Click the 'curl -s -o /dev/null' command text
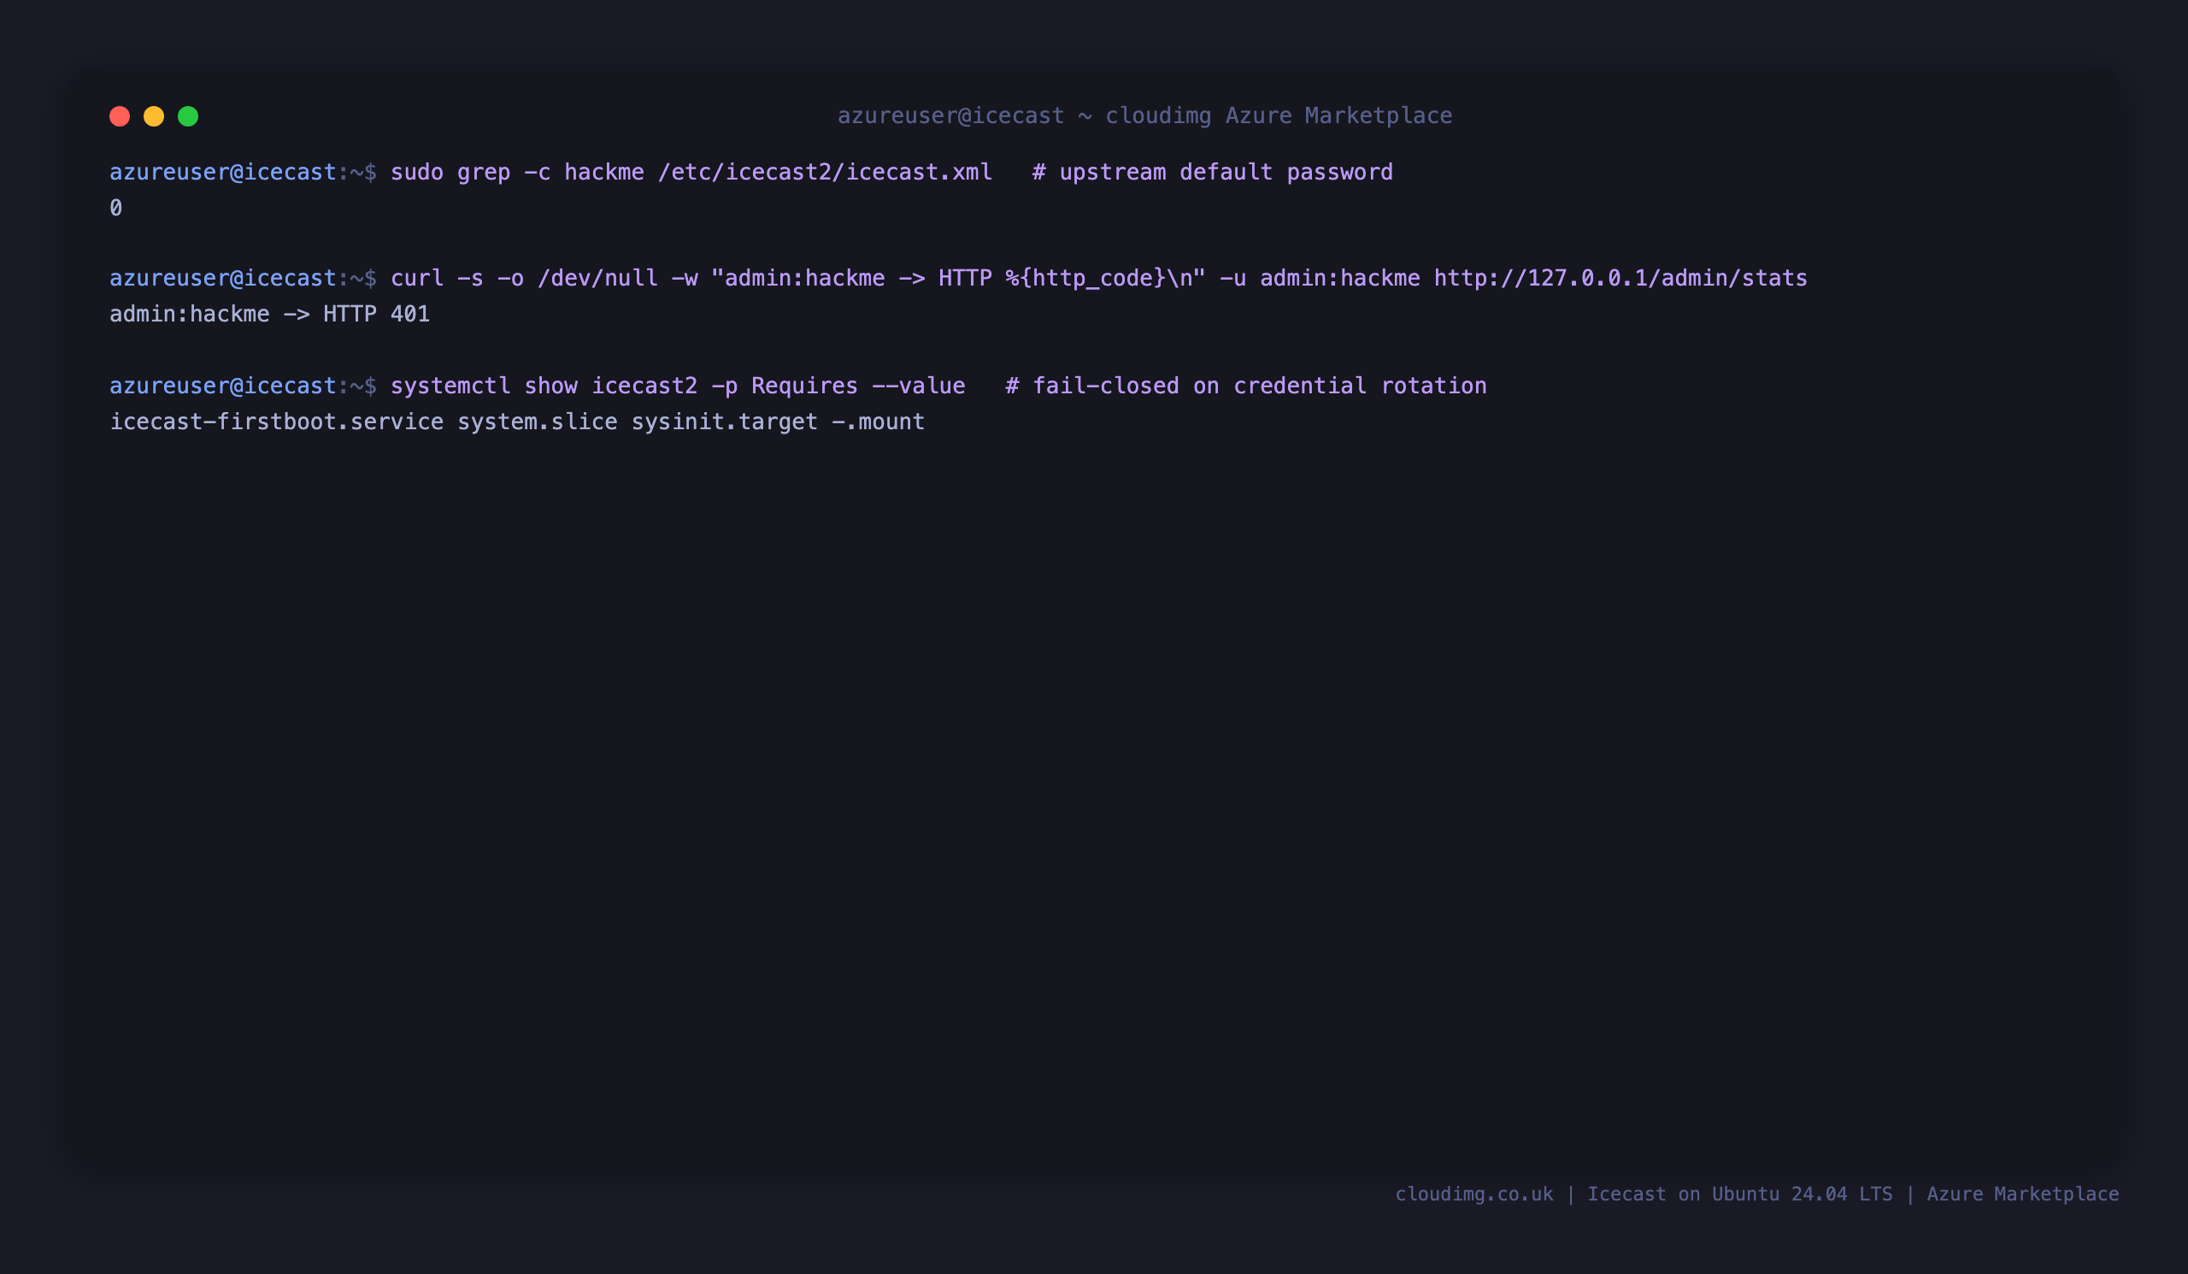2188x1274 pixels. coord(525,278)
